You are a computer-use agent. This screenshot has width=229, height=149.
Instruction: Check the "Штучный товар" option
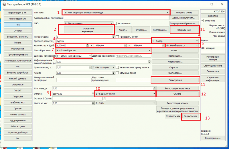pos(117,73)
